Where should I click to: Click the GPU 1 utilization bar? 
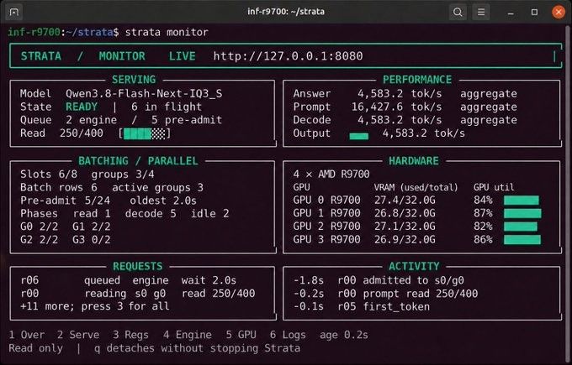click(522, 213)
